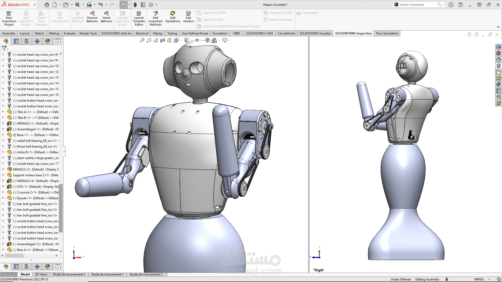This screenshot has width=502, height=282.
Task: Open the DisplayManager appearance sphere tab
Action: click(x=47, y=41)
